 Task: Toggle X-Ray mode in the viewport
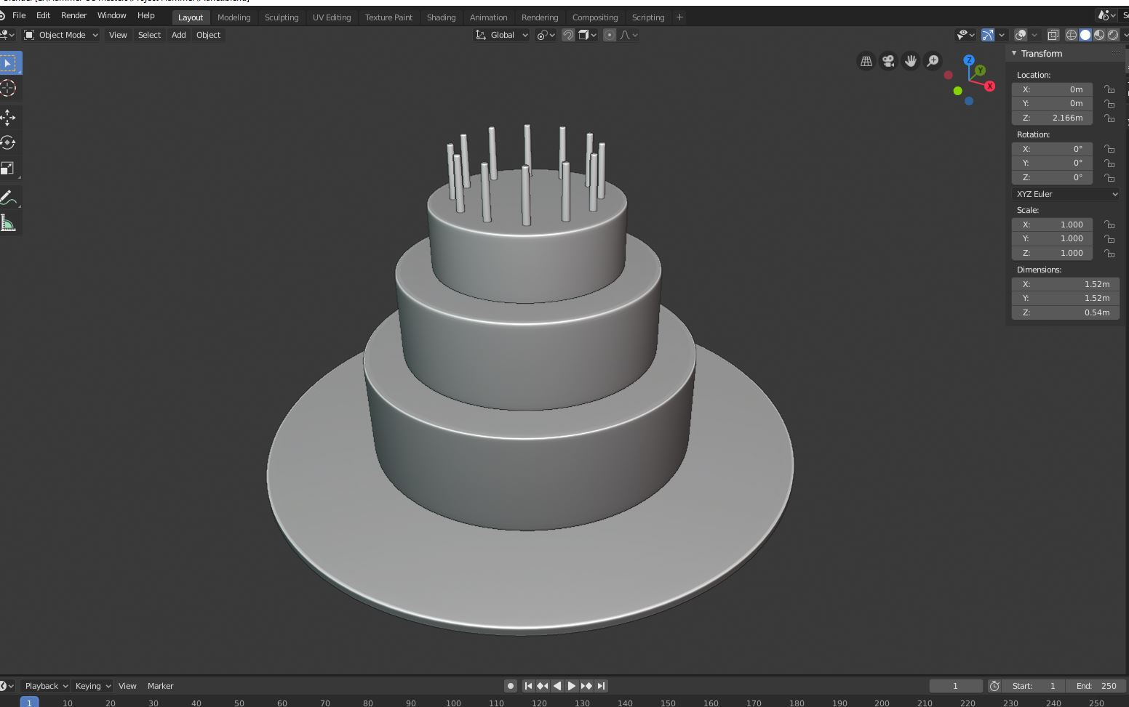(x=1053, y=34)
